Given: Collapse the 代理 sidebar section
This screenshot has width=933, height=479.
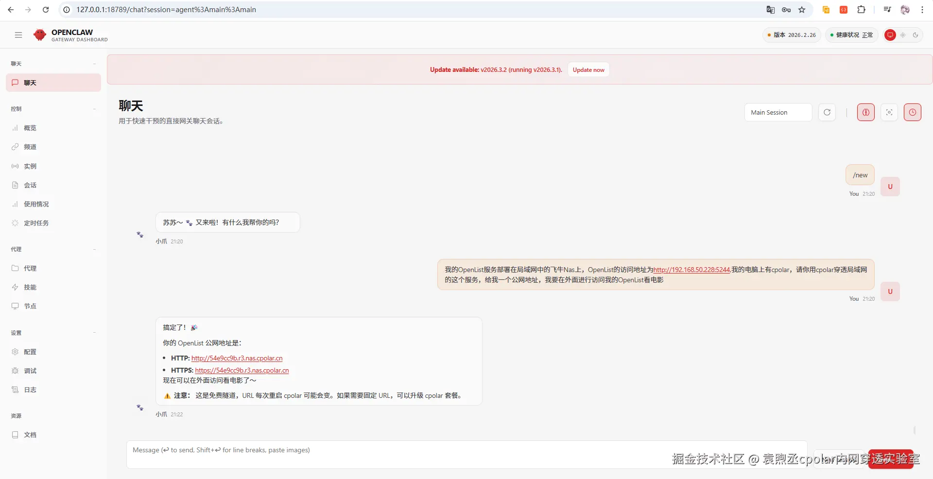Looking at the screenshot, I should pos(94,249).
